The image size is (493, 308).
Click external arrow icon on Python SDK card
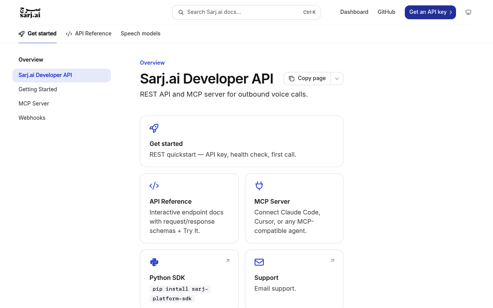[228, 261]
